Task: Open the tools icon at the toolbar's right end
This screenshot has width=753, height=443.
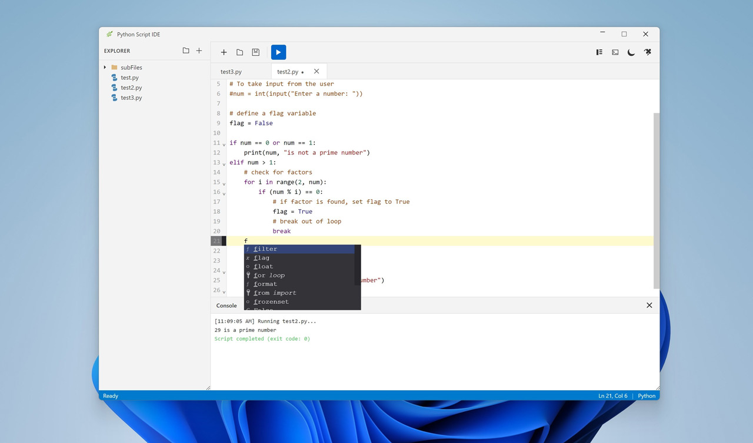Action: pyautogui.click(x=647, y=52)
